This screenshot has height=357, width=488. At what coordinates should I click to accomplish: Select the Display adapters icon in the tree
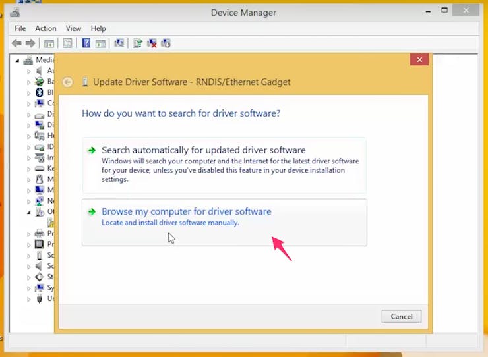click(x=39, y=124)
